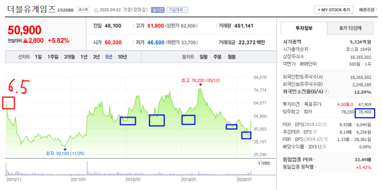Click the 시가총액순위 link
This screenshot has height=190, width=382.
point(295,49)
